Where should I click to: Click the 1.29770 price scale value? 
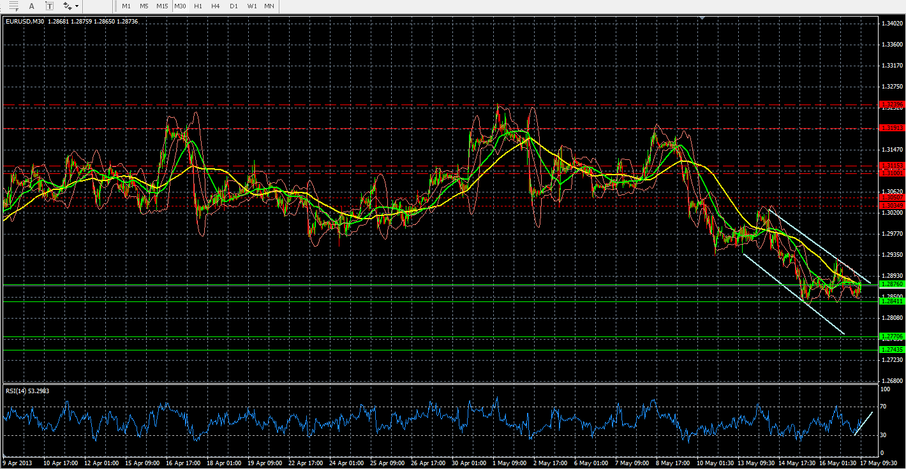[892, 233]
